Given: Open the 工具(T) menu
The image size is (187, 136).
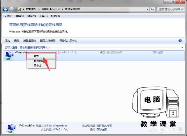Looking at the screenshot, I should click(43, 16).
